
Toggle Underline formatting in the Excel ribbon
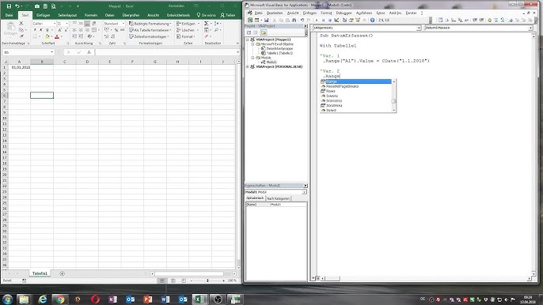coord(47,30)
